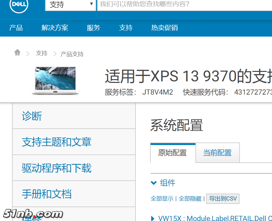
Task: Switch to the 当前配置 tab
Action: pyautogui.click(x=217, y=152)
